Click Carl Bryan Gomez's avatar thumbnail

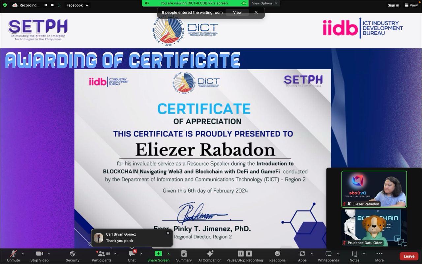click(x=98, y=238)
